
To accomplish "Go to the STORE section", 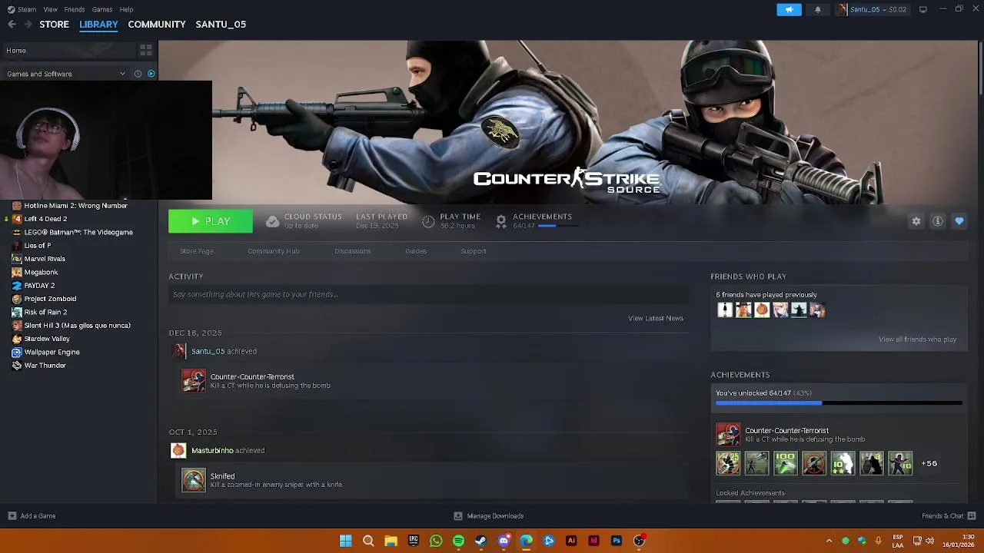I will [54, 25].
